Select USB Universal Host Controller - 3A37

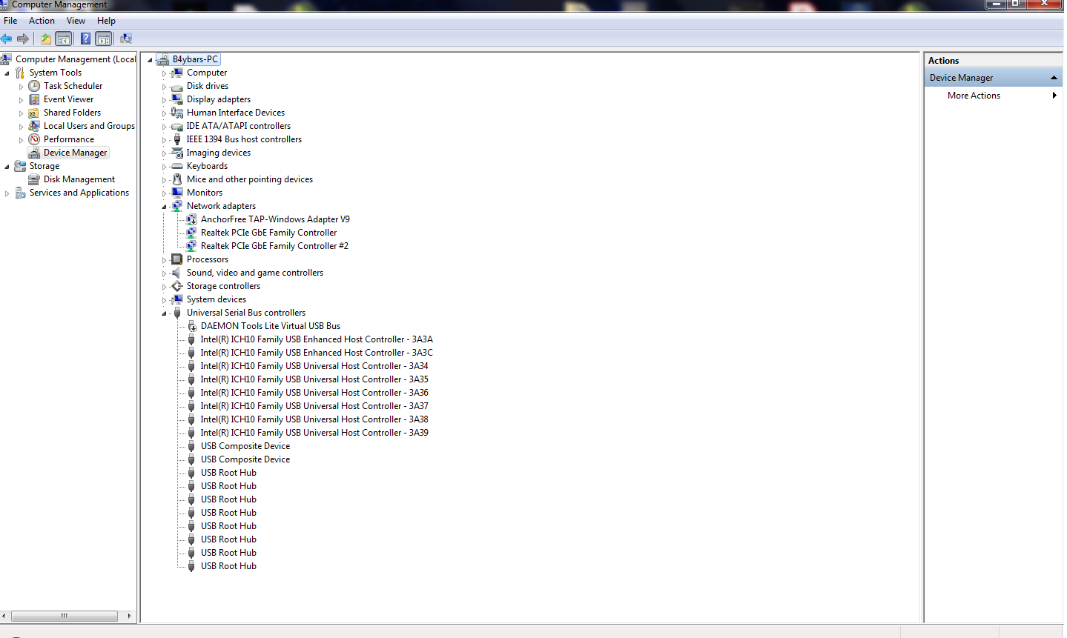(314, 406)
